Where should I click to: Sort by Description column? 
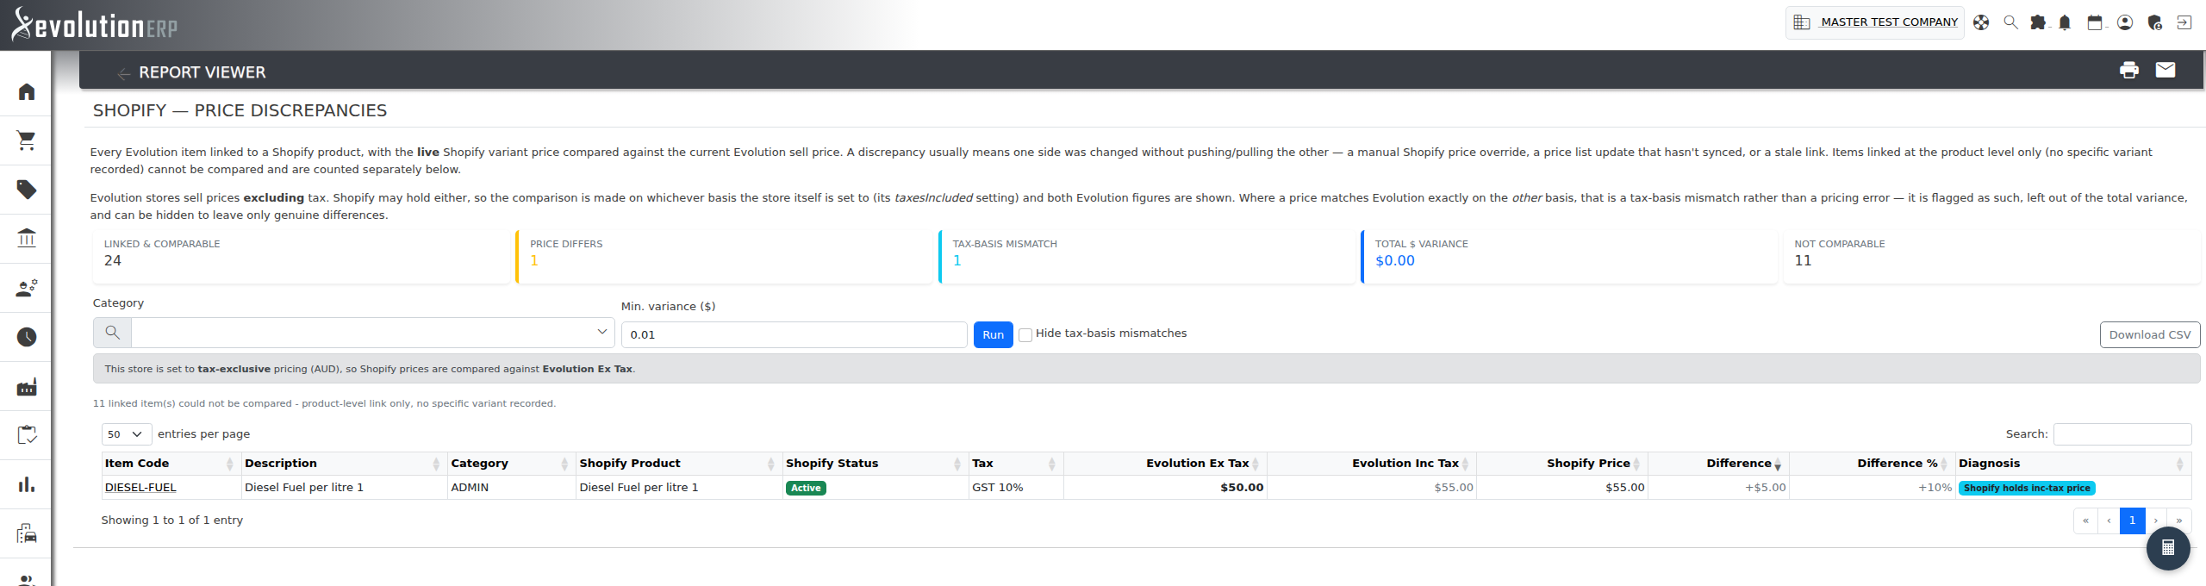[343, 464]
